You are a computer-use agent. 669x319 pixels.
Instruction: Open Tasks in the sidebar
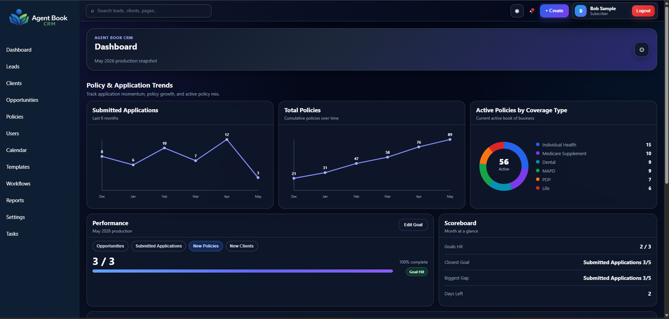pyautogui.click(x=13, y=233)
